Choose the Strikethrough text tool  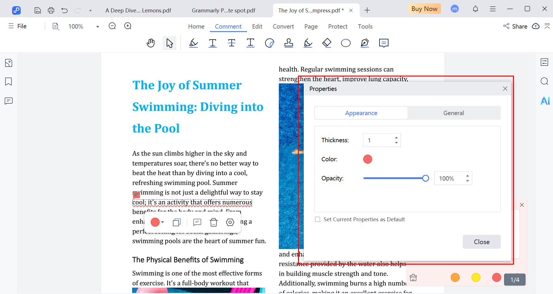(x=231, y=43)
